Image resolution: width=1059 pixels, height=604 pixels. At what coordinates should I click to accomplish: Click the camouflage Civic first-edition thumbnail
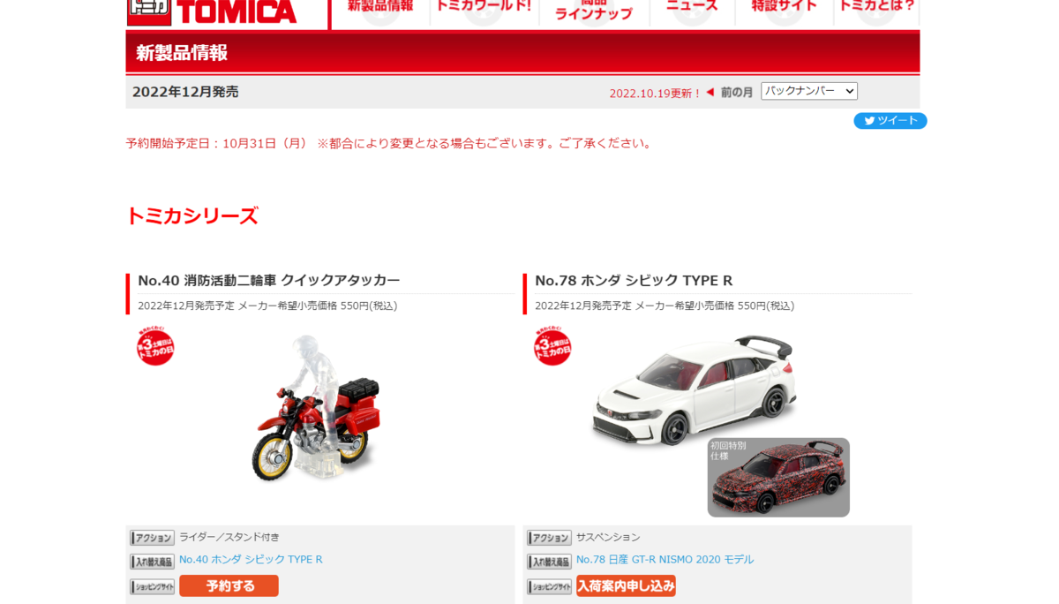[x=778, y=477]
